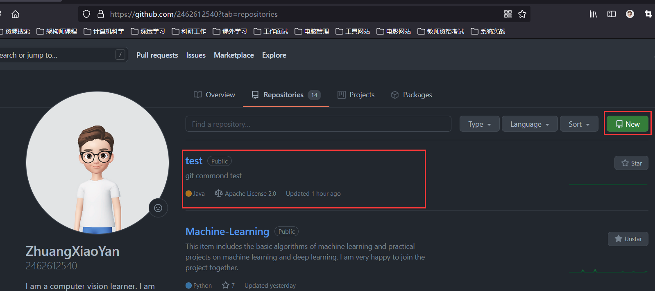Star the test repository
The width and height of the screenshot is (655, 291).
pyautogui.click(x=631, y=163)
